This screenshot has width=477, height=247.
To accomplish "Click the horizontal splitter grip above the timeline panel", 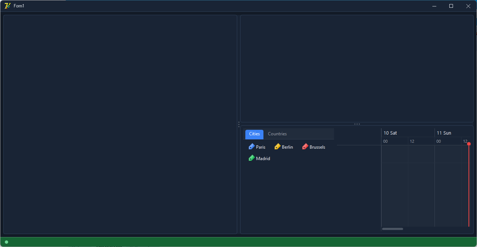I will 357,124.
